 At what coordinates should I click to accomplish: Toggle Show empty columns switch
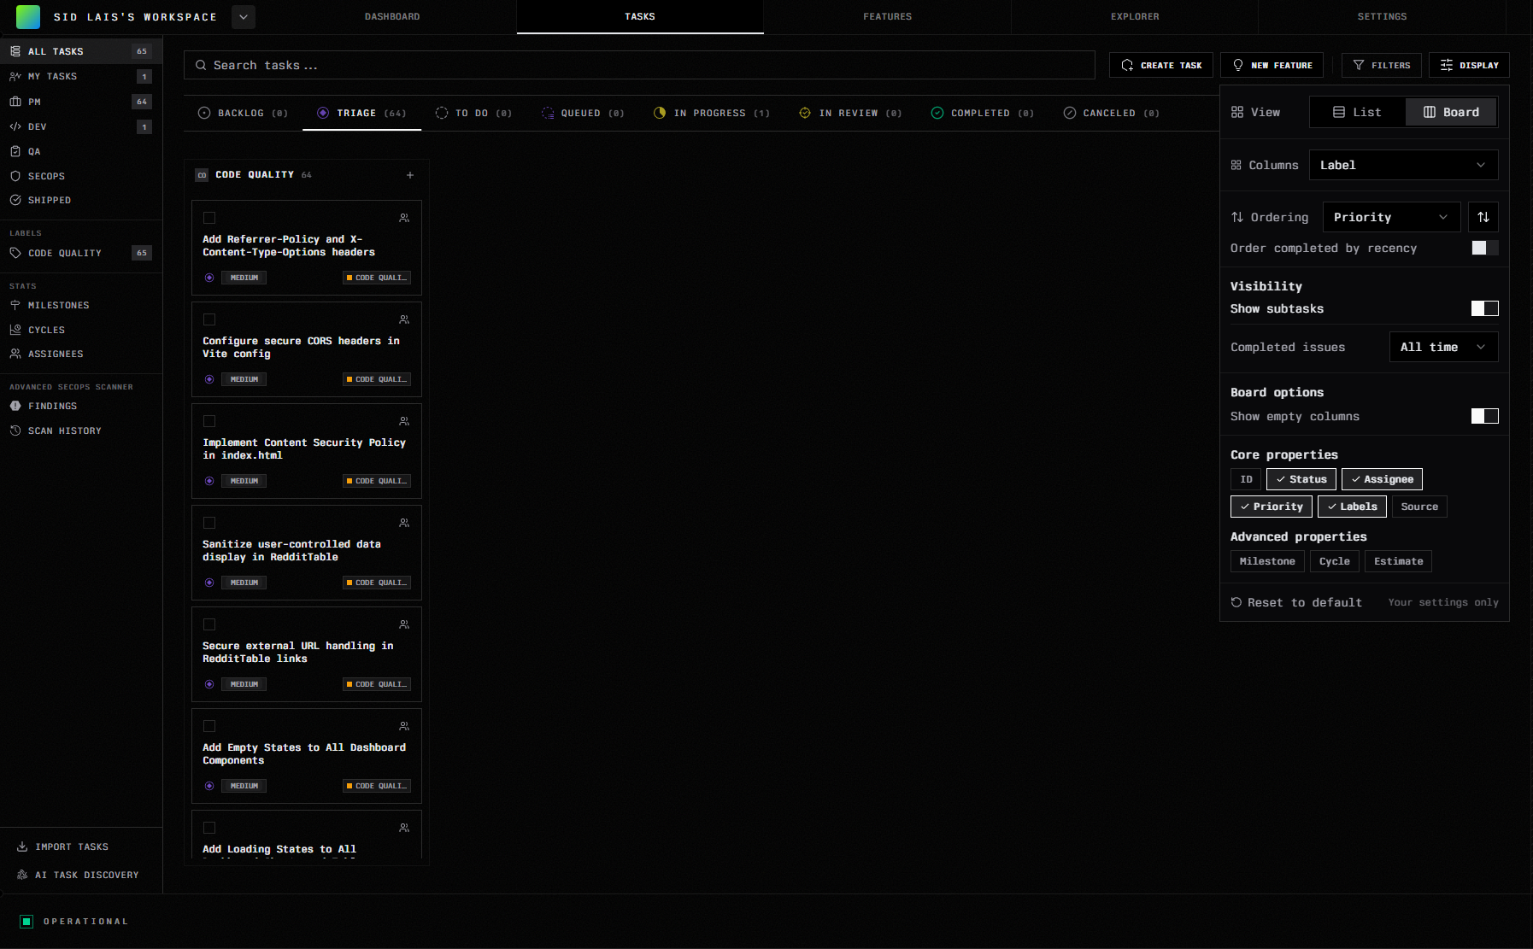point(1484,416)
